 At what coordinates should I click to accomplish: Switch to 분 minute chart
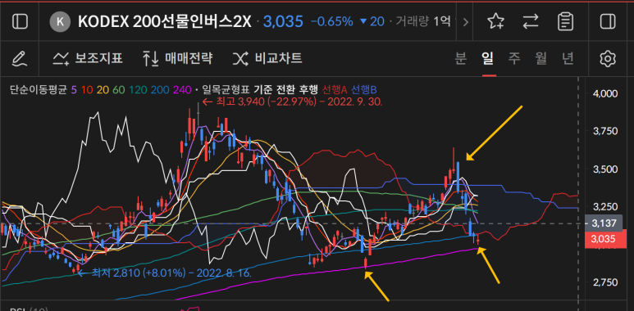click(461, 59)
